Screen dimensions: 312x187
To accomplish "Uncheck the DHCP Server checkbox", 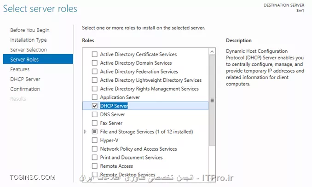I will 95,106.
